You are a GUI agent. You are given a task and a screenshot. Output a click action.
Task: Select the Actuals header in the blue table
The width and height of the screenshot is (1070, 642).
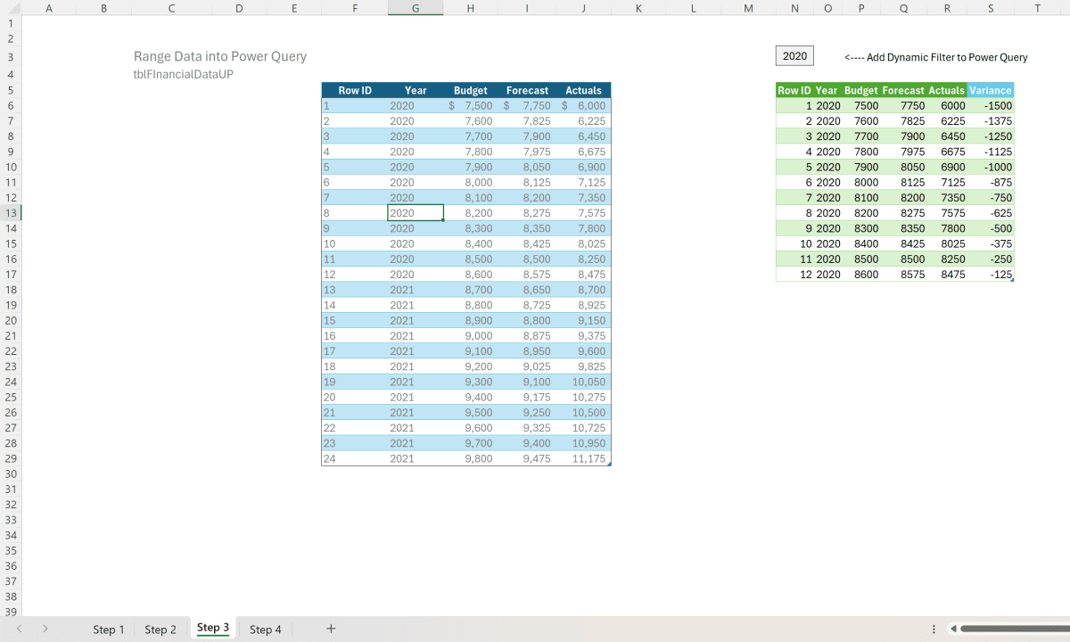[583, 90]
